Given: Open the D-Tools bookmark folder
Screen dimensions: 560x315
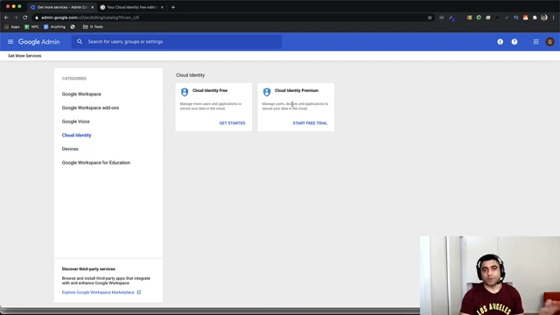Looking at the screenshot, I should tap(93, 27).
